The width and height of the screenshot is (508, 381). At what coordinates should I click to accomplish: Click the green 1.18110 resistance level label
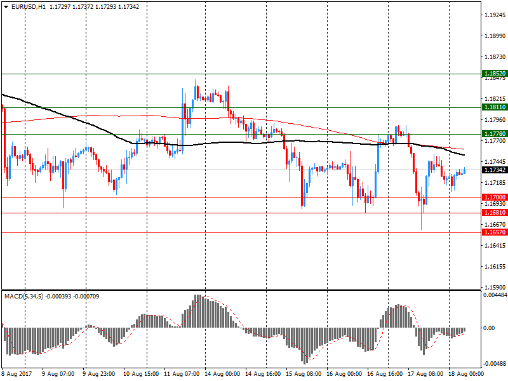pos(495,107)
